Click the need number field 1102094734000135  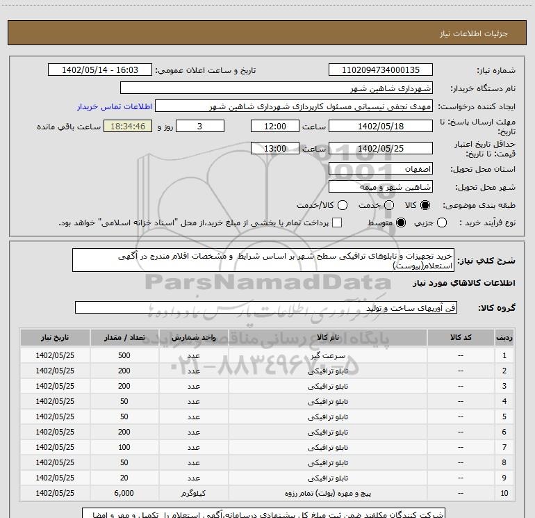click(381, 70)
